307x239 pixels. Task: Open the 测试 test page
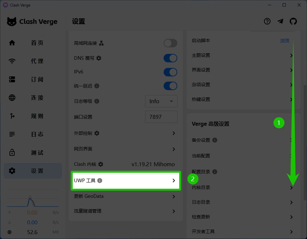point(33,152)
